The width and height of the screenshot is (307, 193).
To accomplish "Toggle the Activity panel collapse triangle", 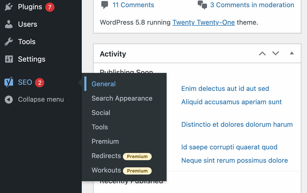I will [292, 53].
